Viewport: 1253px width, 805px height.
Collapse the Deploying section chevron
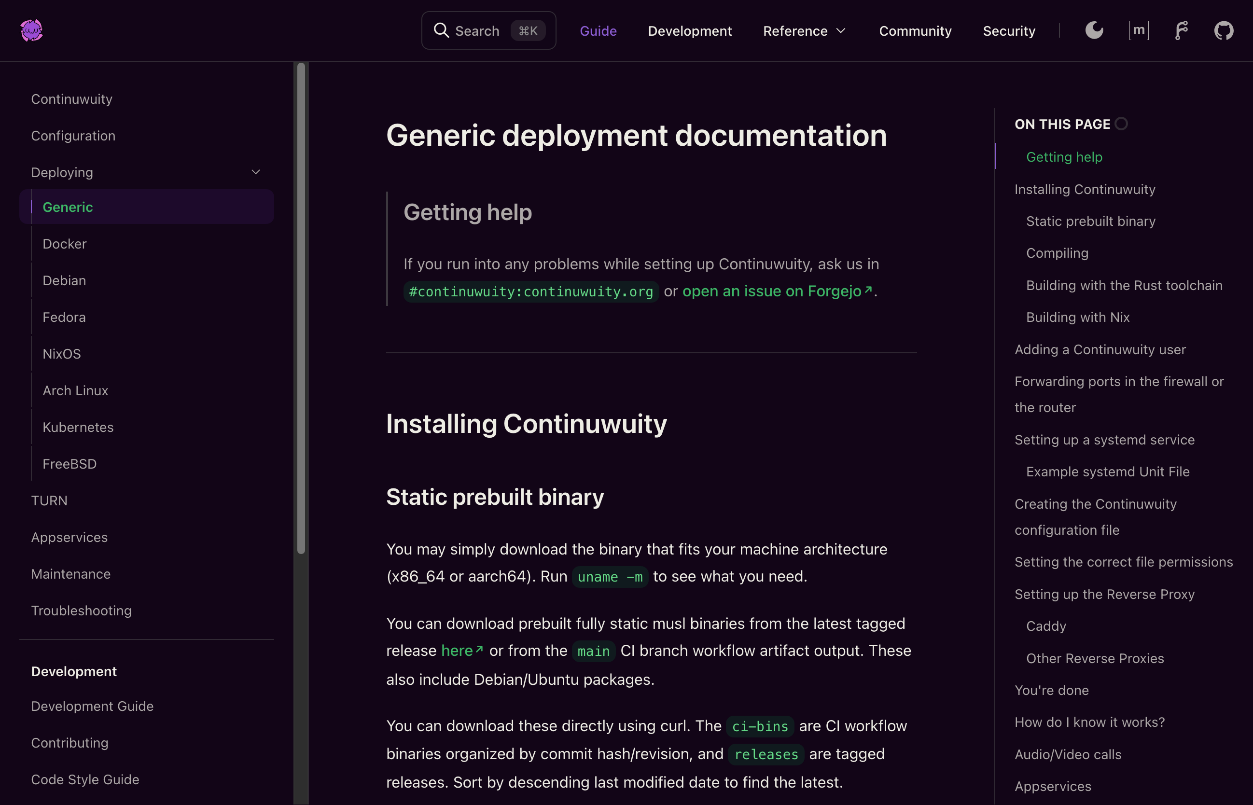256,172
